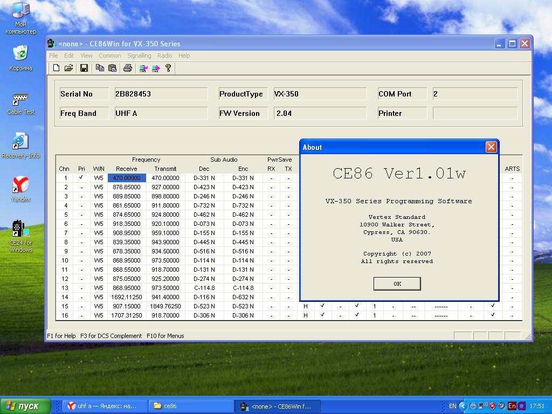This screenshot has height=414, width=552.
Task: Click the COM Port field showing 2
Action: click(475, 94)
